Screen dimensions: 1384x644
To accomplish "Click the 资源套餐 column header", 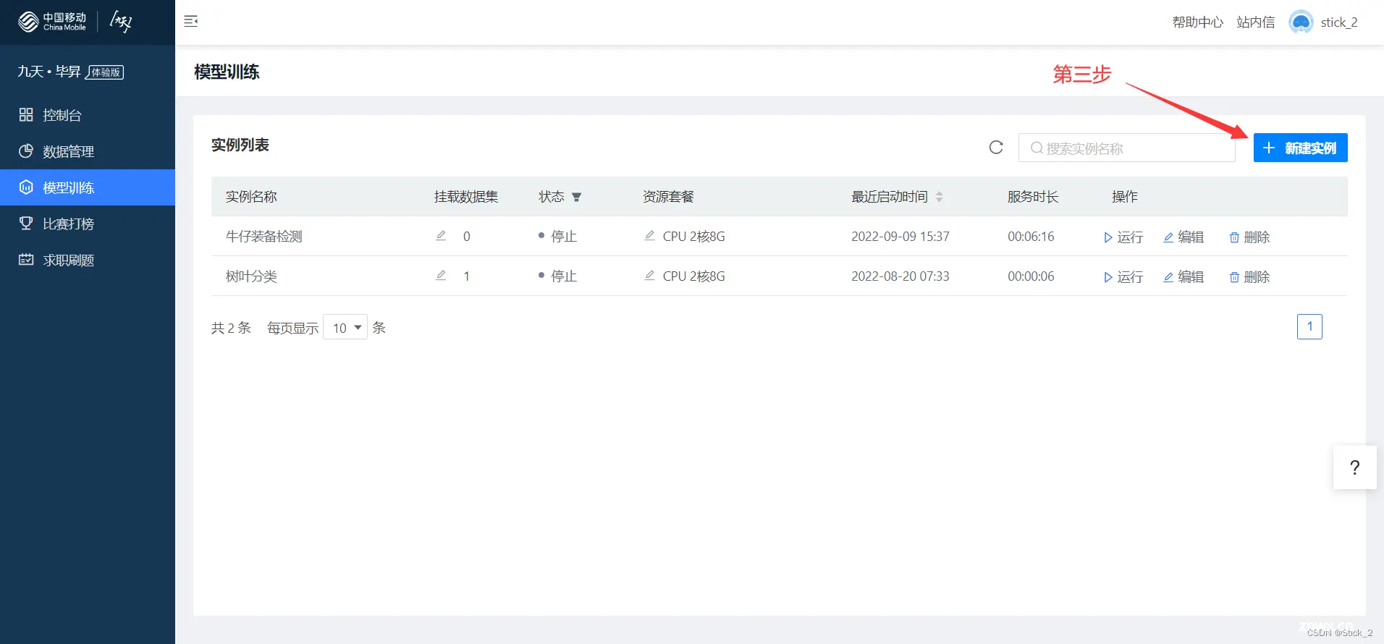I will pyautogui.click(x=668, y=197).
